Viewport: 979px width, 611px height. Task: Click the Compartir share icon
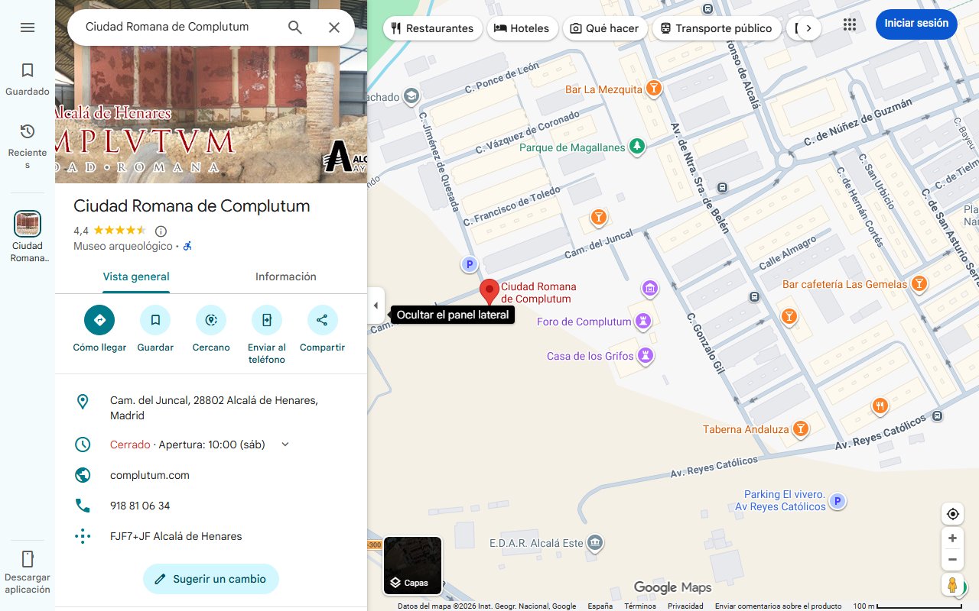pyautogui.click(x=322, y=320)
